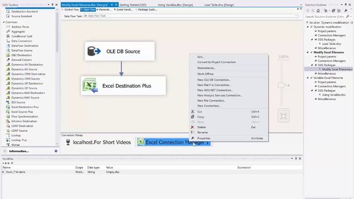
Task: Switch to the Package Explorer tab
Action: pyautogui.click(x=146, y=10)
